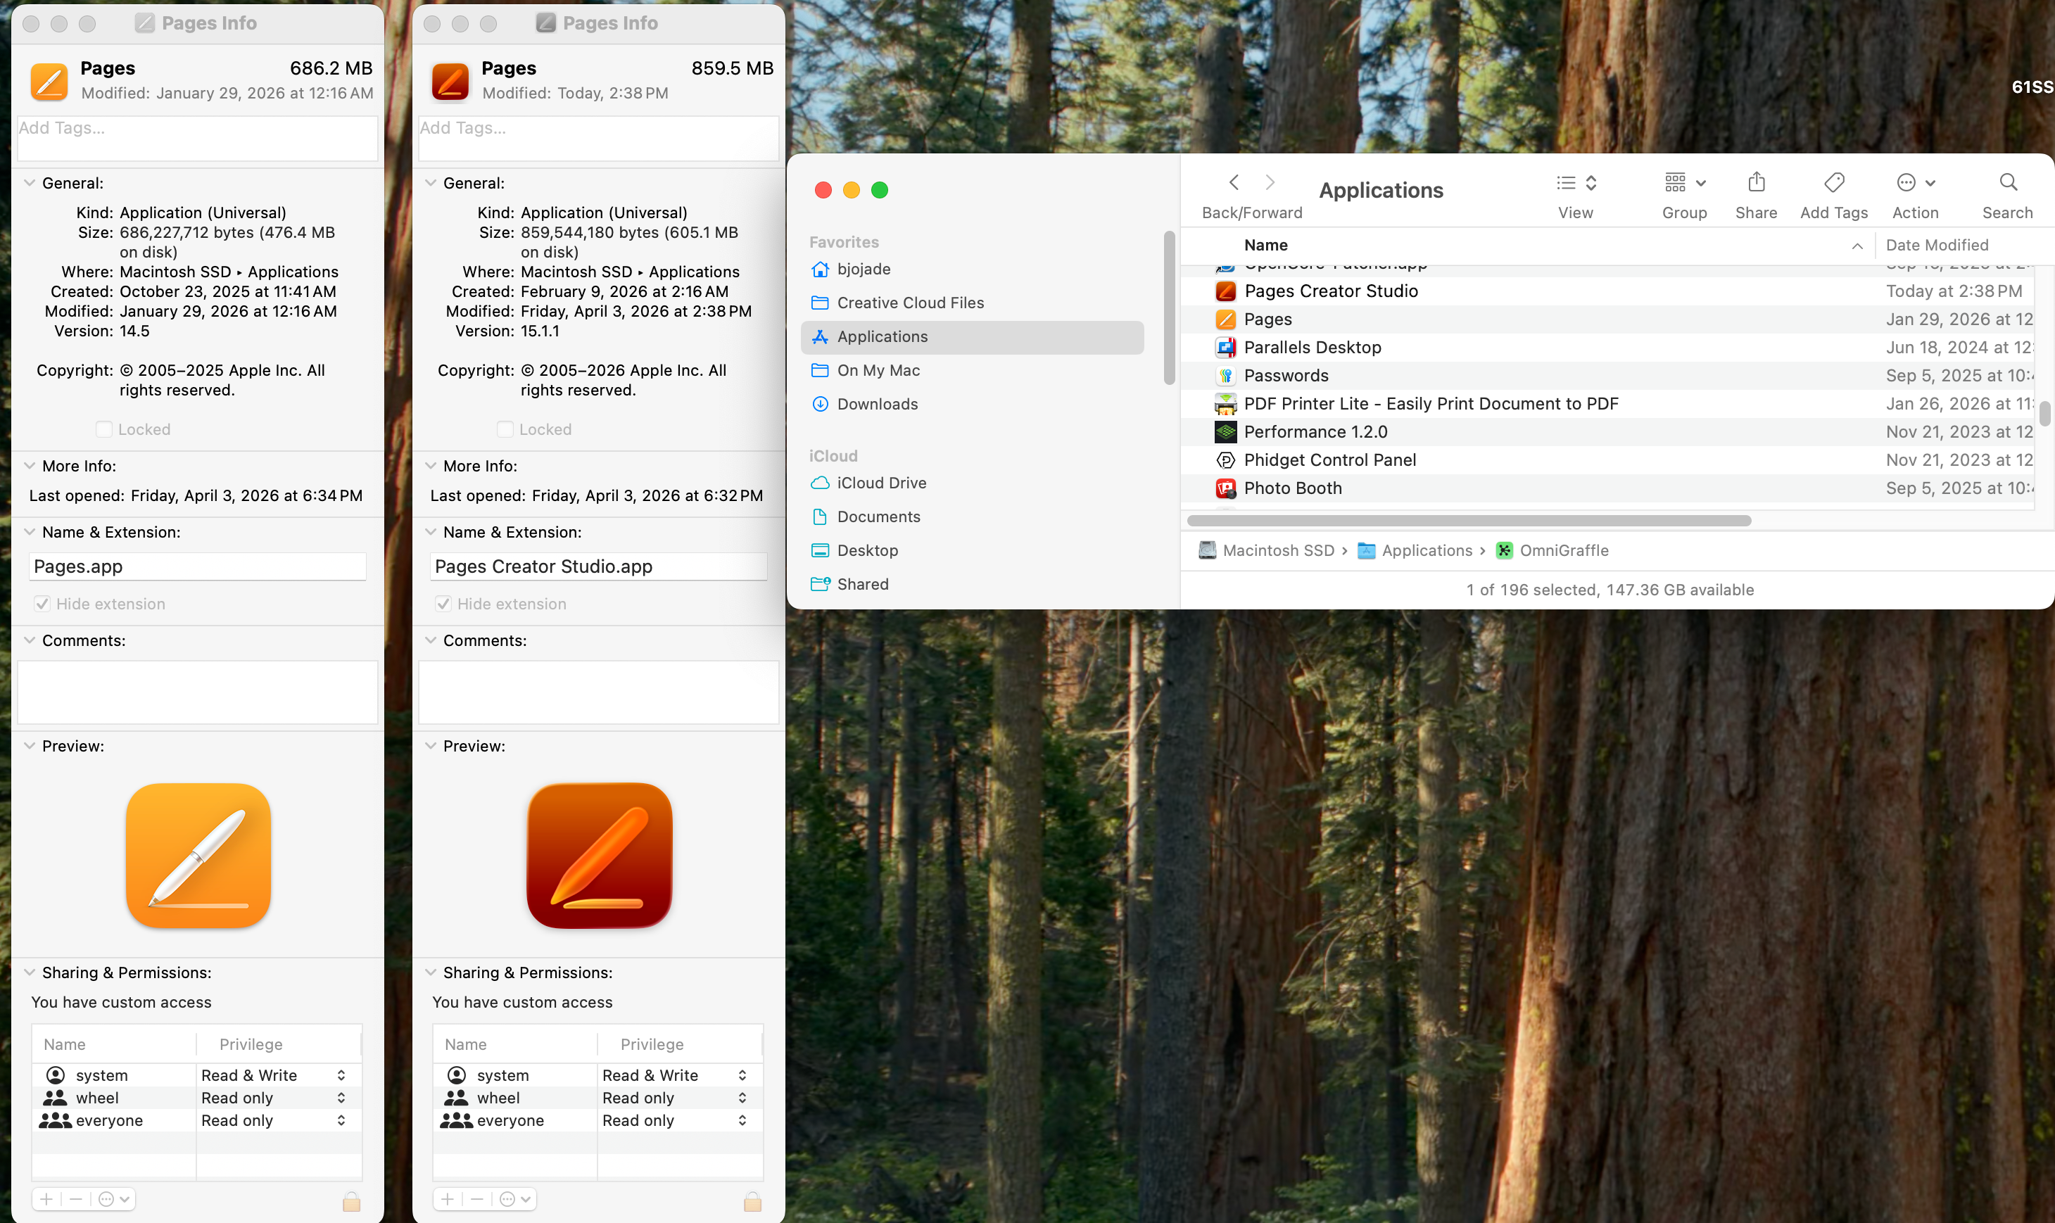The height and width of the screenshot is (1223, 2055).
Task: Toggle Locked checkbox in Pages 14.5 Info window
Action: pos(104,429)
